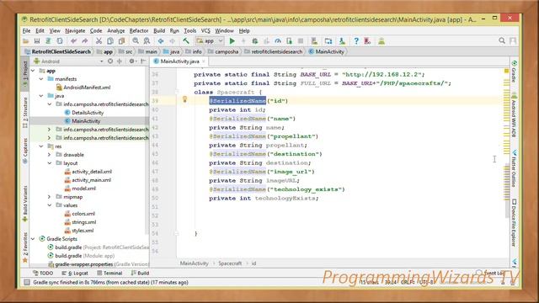Open the Refactor menu
The height and width of the screenshot is (303, 539).
tap(138, 30)
